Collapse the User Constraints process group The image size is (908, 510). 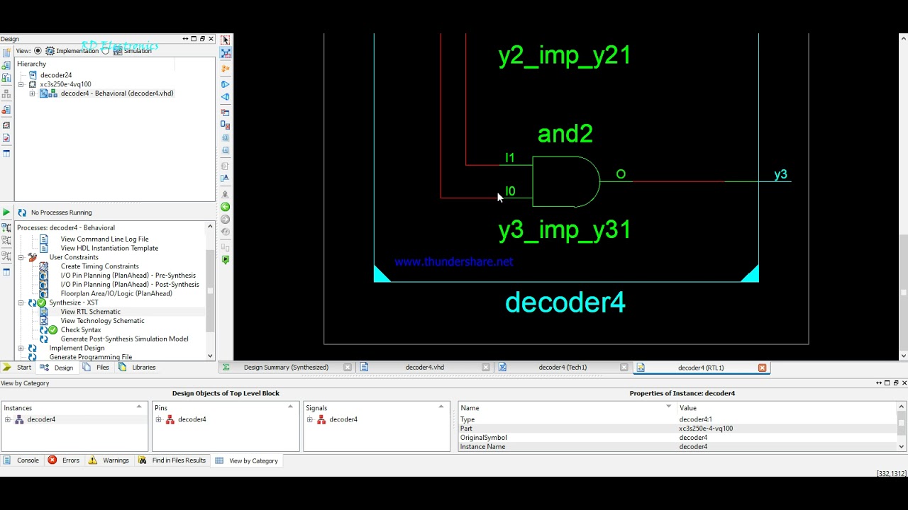pos(21,257)
